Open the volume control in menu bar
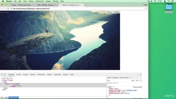 tap(152, 1)
